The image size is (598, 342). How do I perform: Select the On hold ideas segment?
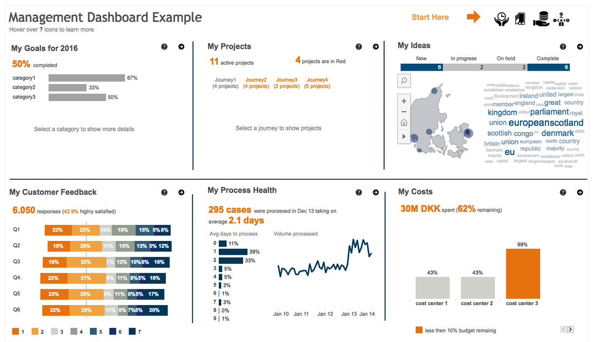click(506, 67)
